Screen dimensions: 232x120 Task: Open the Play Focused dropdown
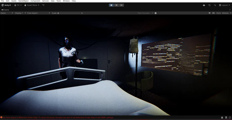(x=145, y=13)
